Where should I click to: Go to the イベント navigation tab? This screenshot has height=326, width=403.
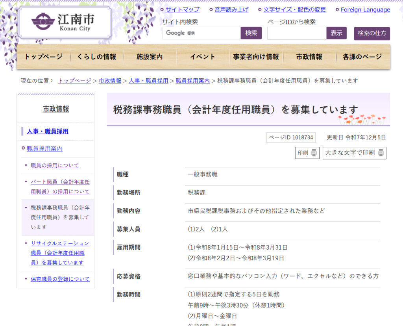coord(203,57)
